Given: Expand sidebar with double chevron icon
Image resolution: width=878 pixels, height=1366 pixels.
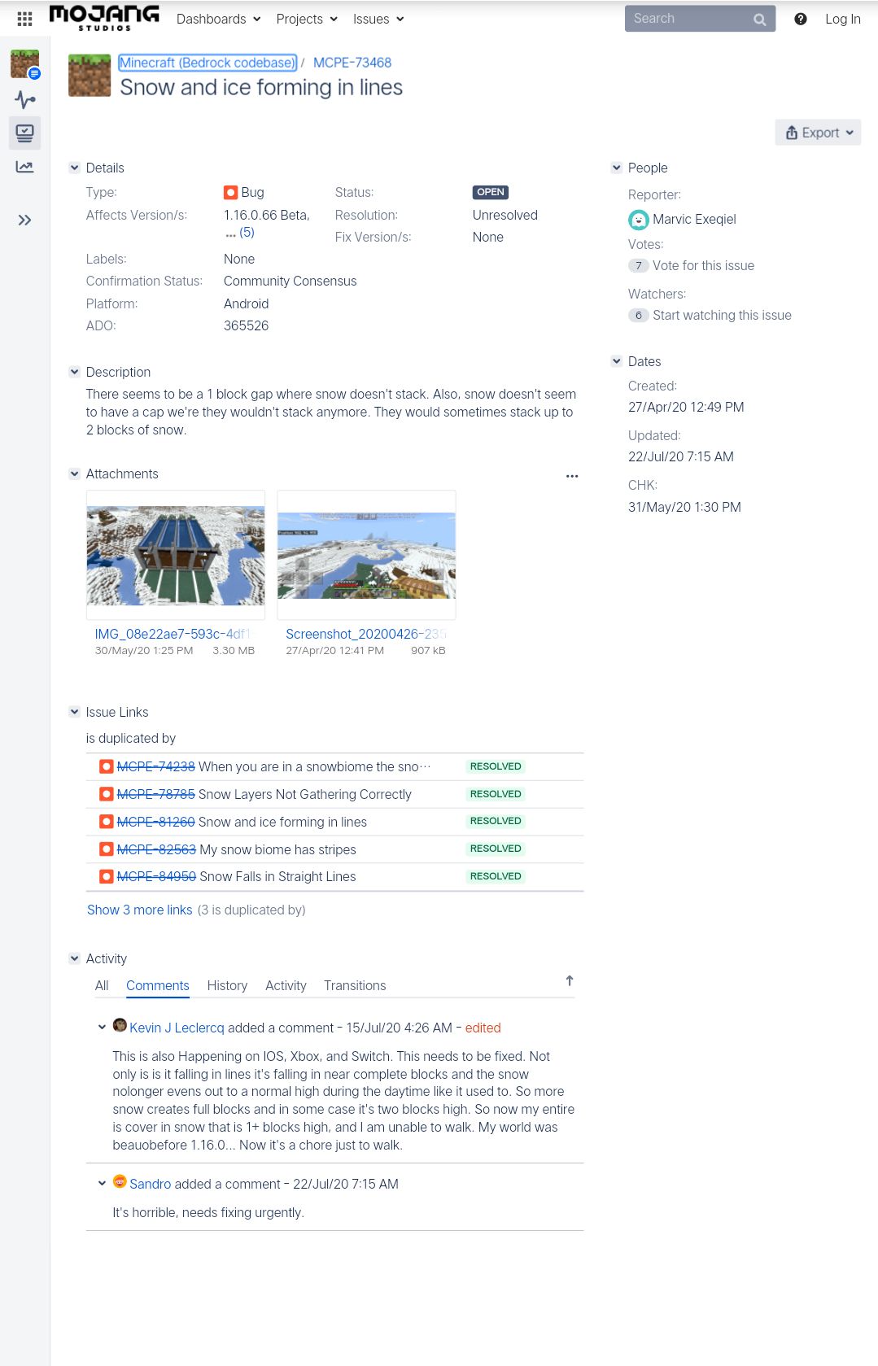Looking at the screenshot, I should [25, 220].
